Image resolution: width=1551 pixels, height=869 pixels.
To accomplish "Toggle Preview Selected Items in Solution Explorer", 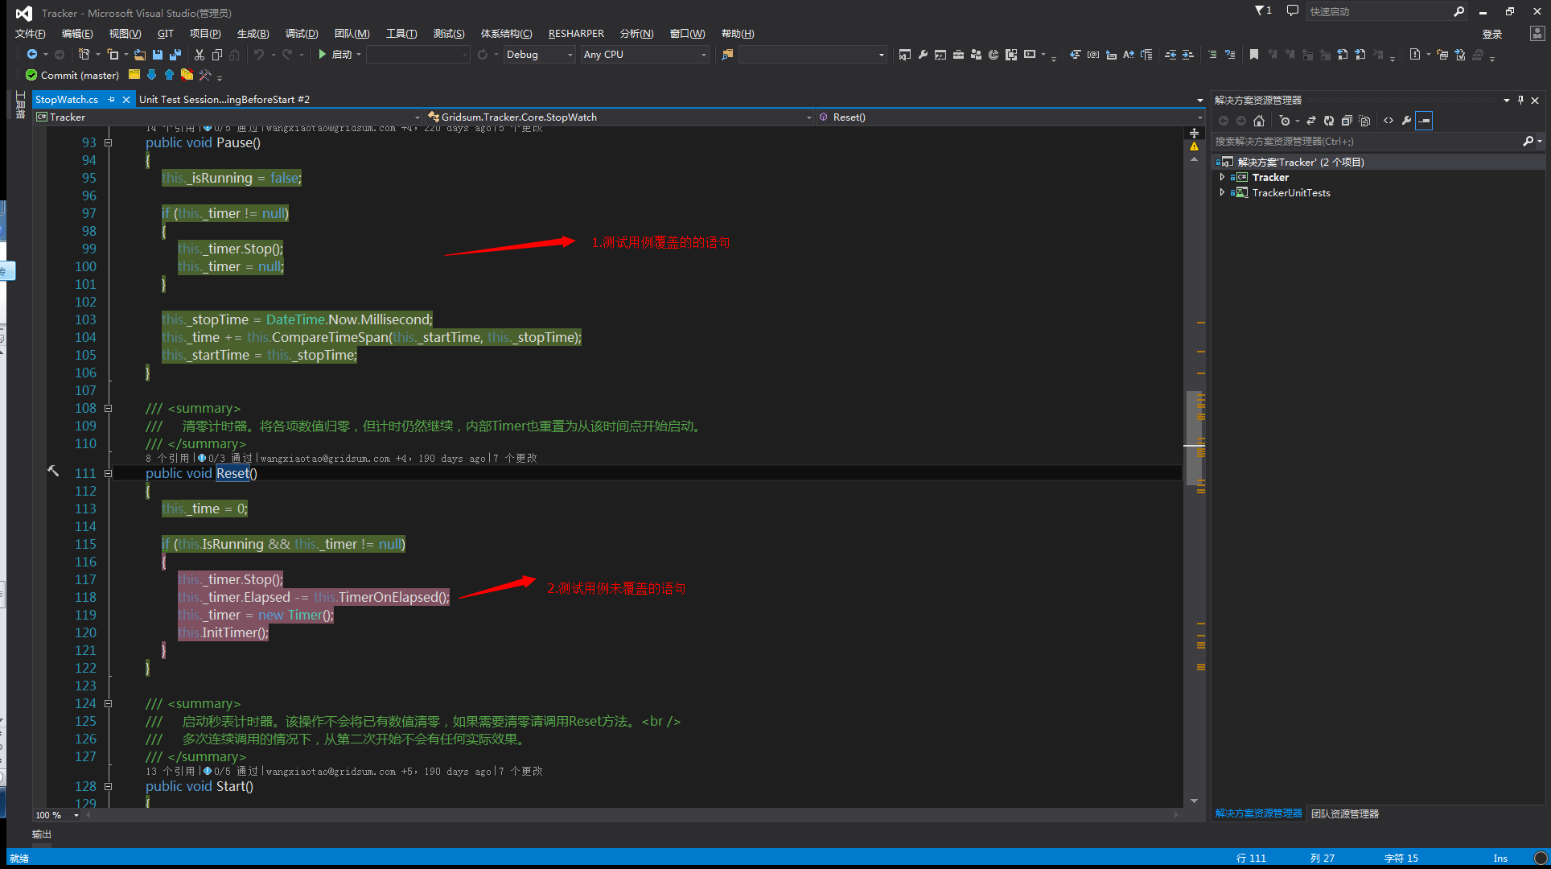I will (x=1424, y=121).
